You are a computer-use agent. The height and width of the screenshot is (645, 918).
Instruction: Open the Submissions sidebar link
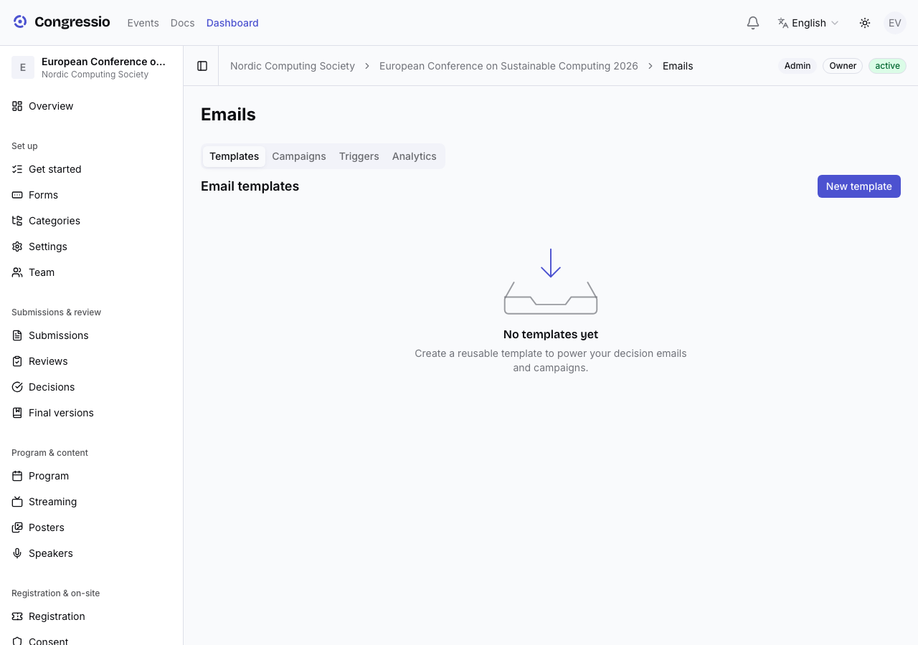pos(92,335)
